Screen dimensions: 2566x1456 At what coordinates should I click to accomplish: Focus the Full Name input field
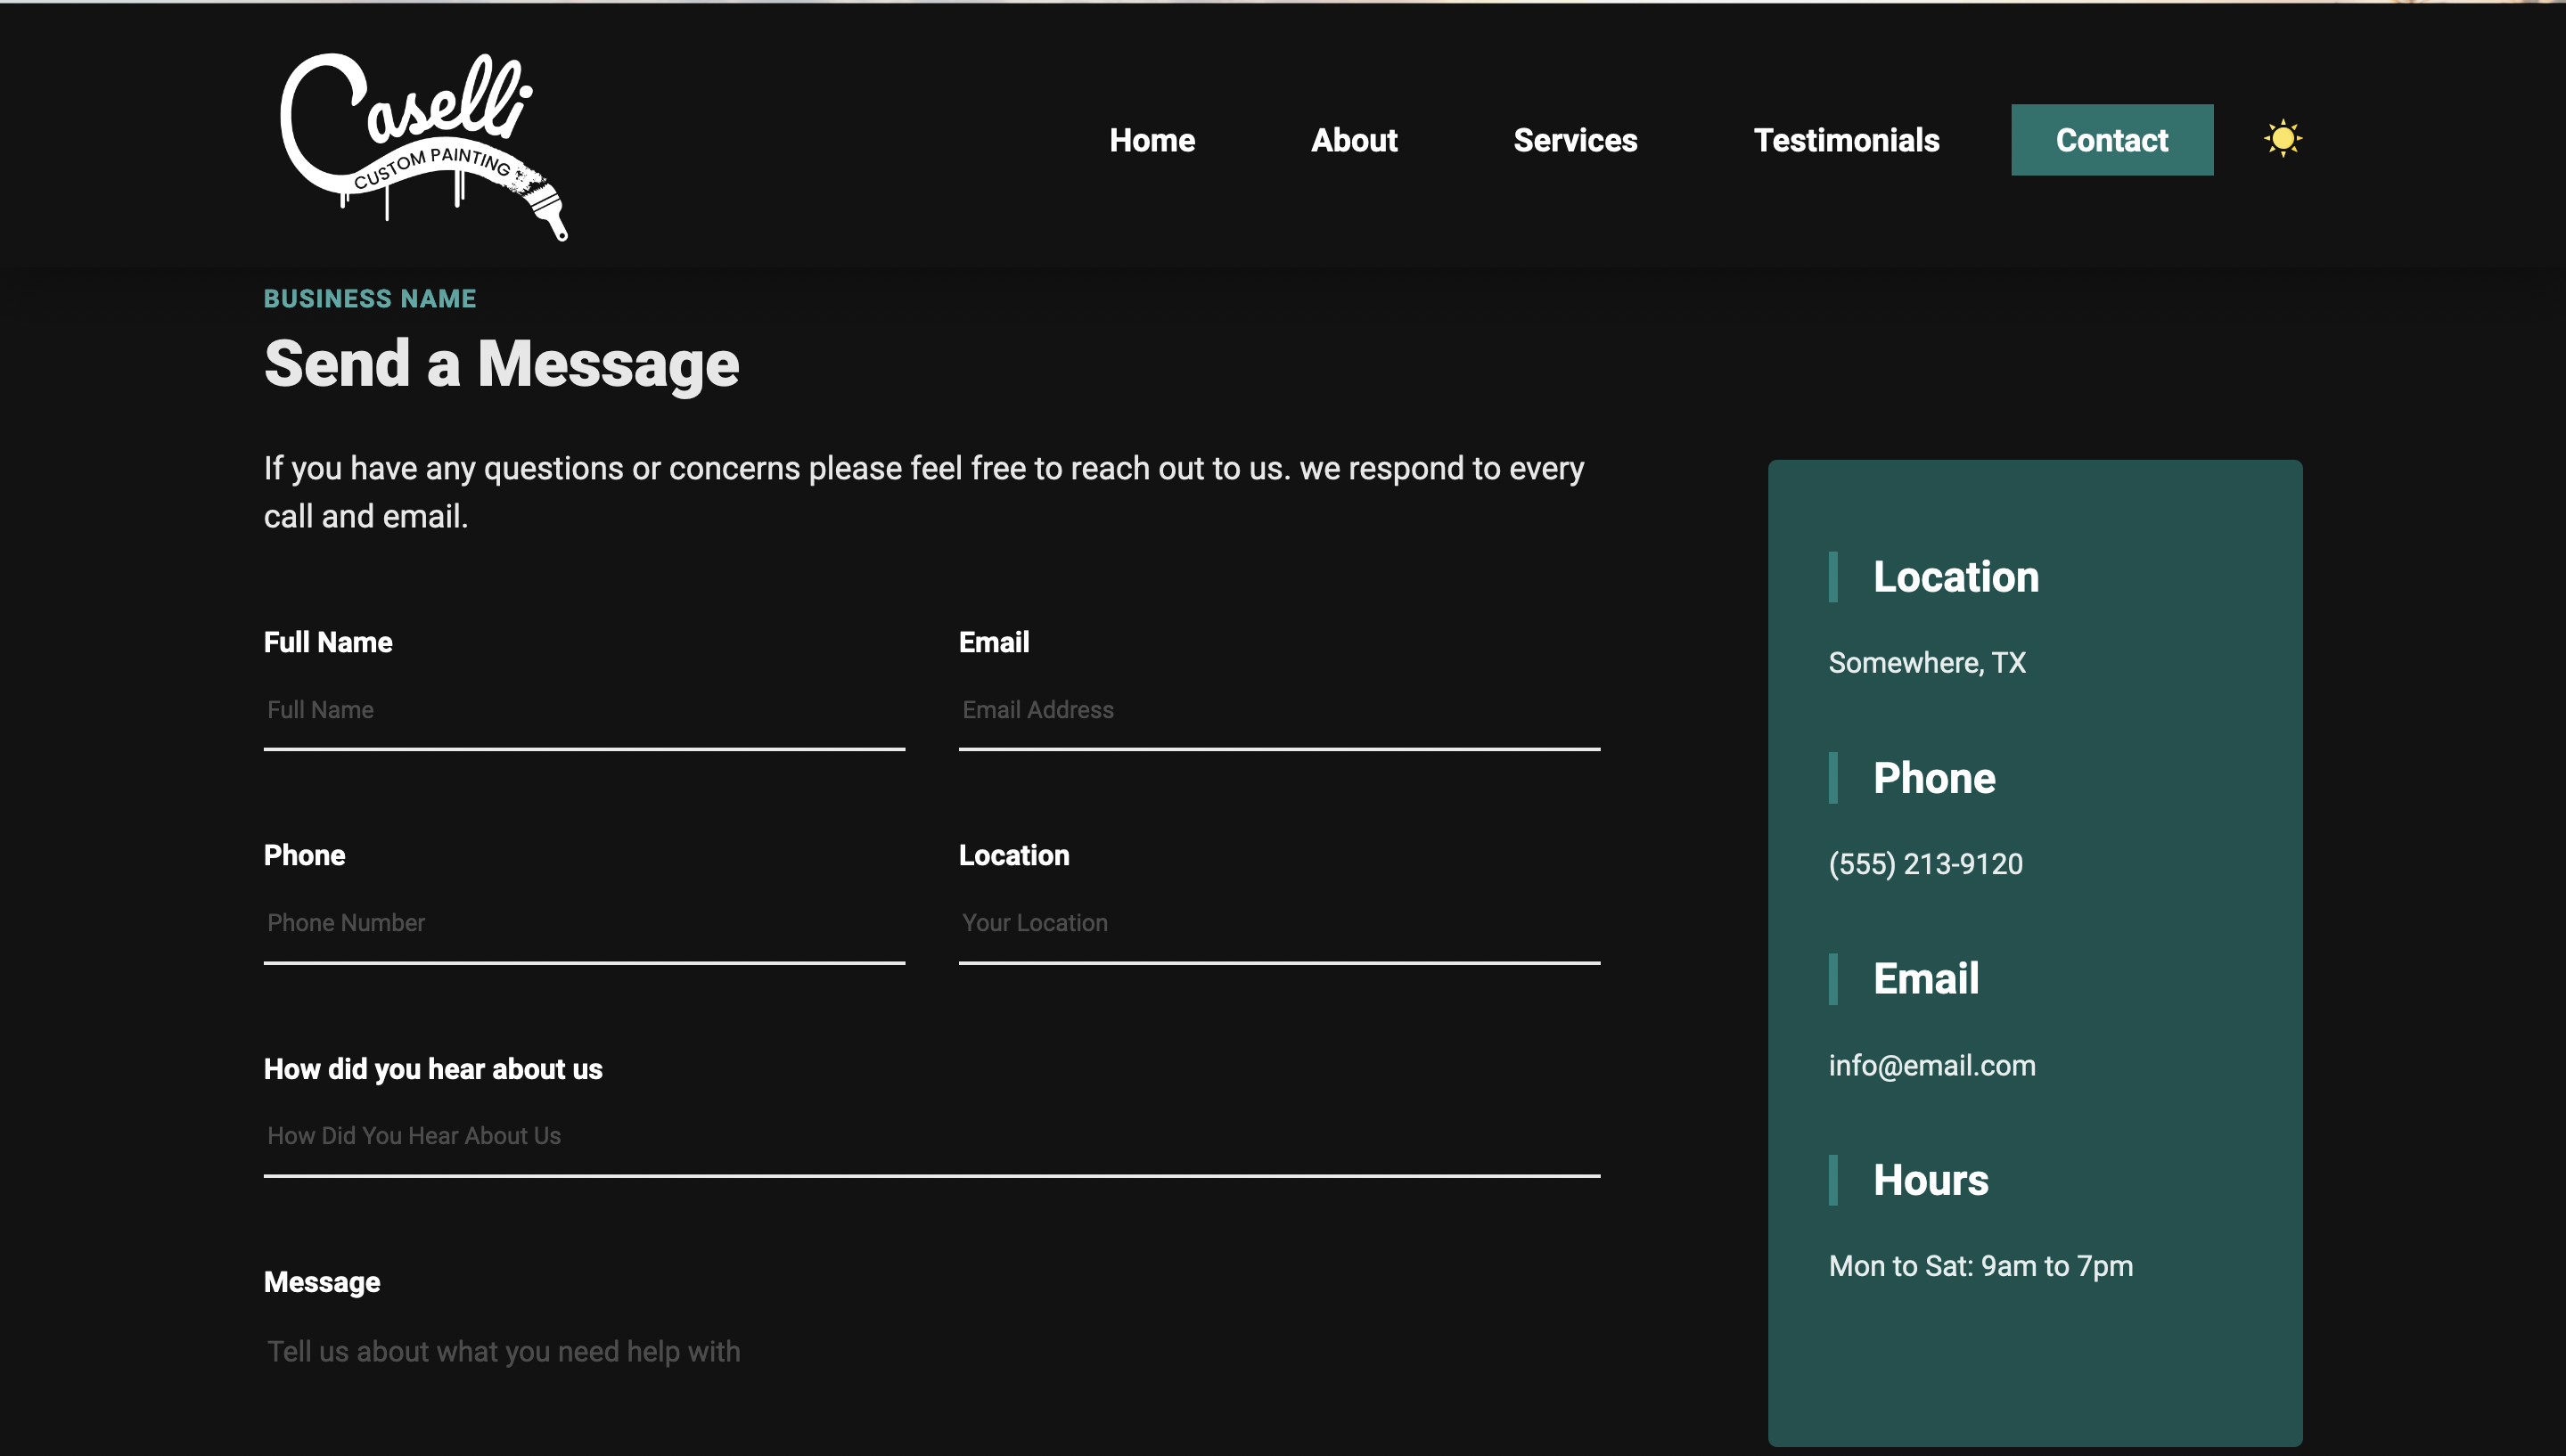coord(584,711)
